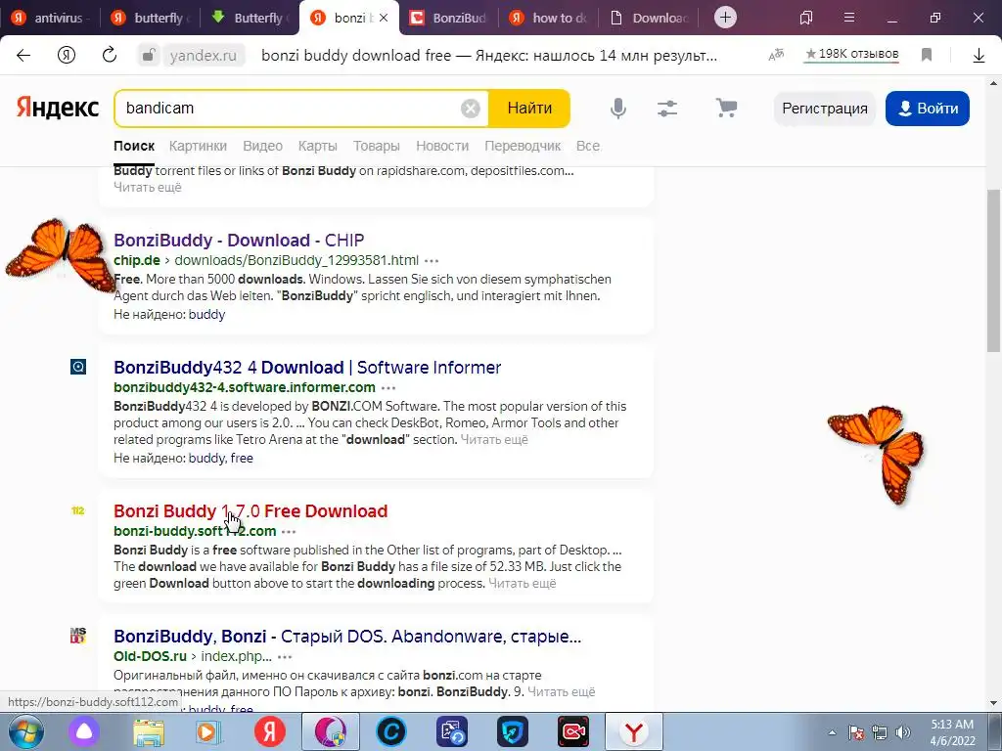
Task: Go back with the browser back arrow
Action: click(x=23, y=56)
